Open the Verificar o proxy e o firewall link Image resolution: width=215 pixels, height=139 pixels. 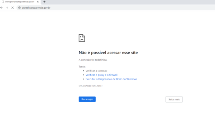[x=101, y=75]
